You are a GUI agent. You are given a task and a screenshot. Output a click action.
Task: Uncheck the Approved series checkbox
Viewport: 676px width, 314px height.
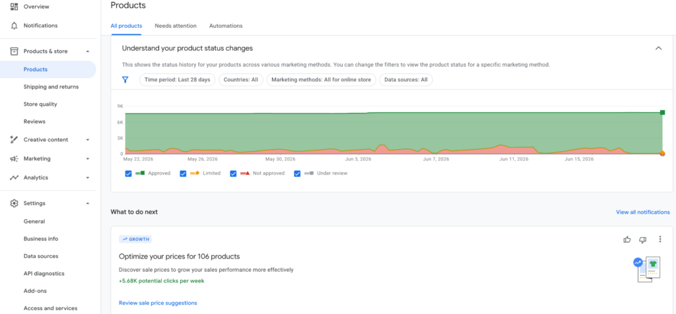pyautogui.click(x=128, y=173)
